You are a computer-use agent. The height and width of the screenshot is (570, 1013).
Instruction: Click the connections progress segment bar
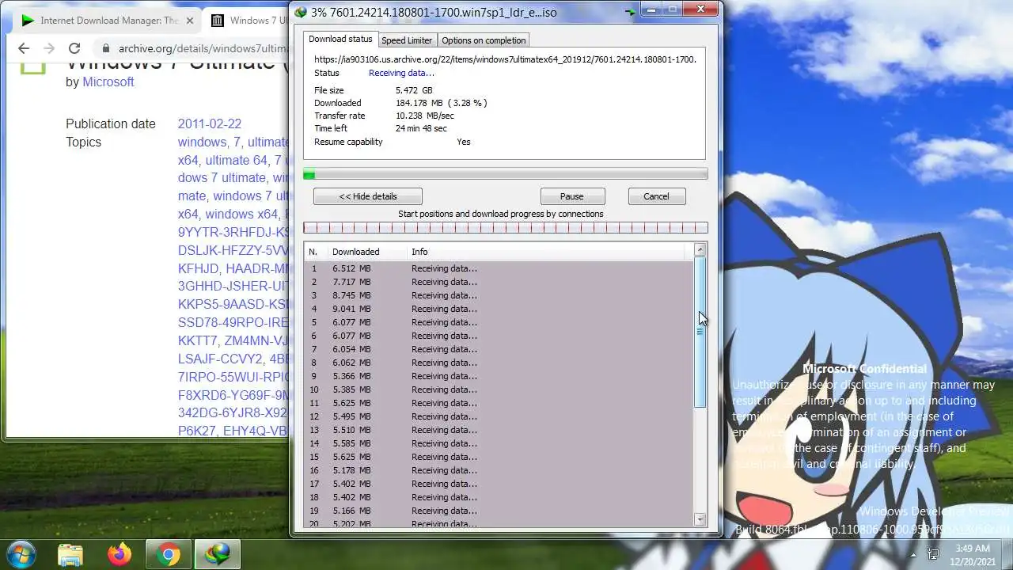tap(506, 228)
